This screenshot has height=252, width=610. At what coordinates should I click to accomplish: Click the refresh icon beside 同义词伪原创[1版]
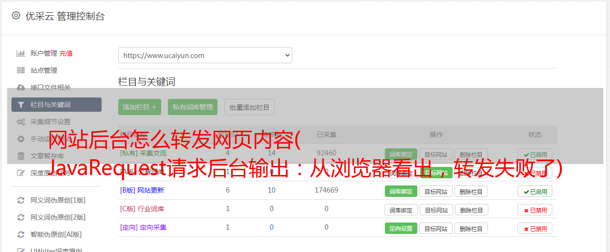[21, 200]
